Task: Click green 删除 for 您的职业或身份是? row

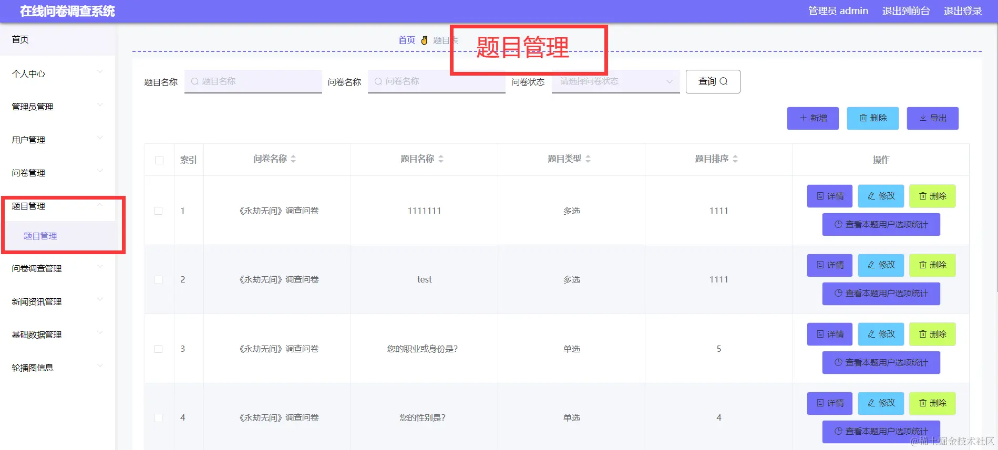Action: 932,334
